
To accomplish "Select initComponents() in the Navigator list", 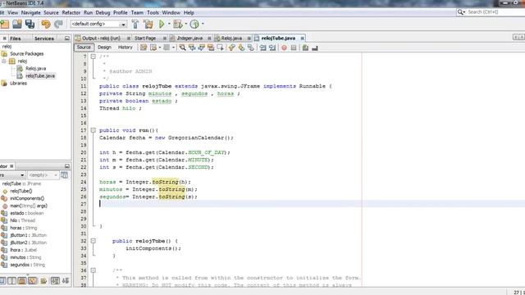I will click(x=27, y=198).
